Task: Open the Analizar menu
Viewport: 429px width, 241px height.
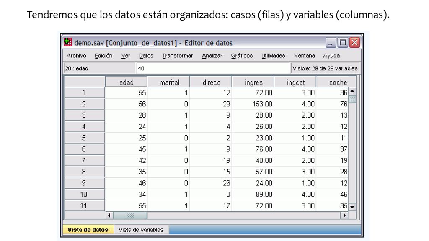Action: (x=212, y=56)
